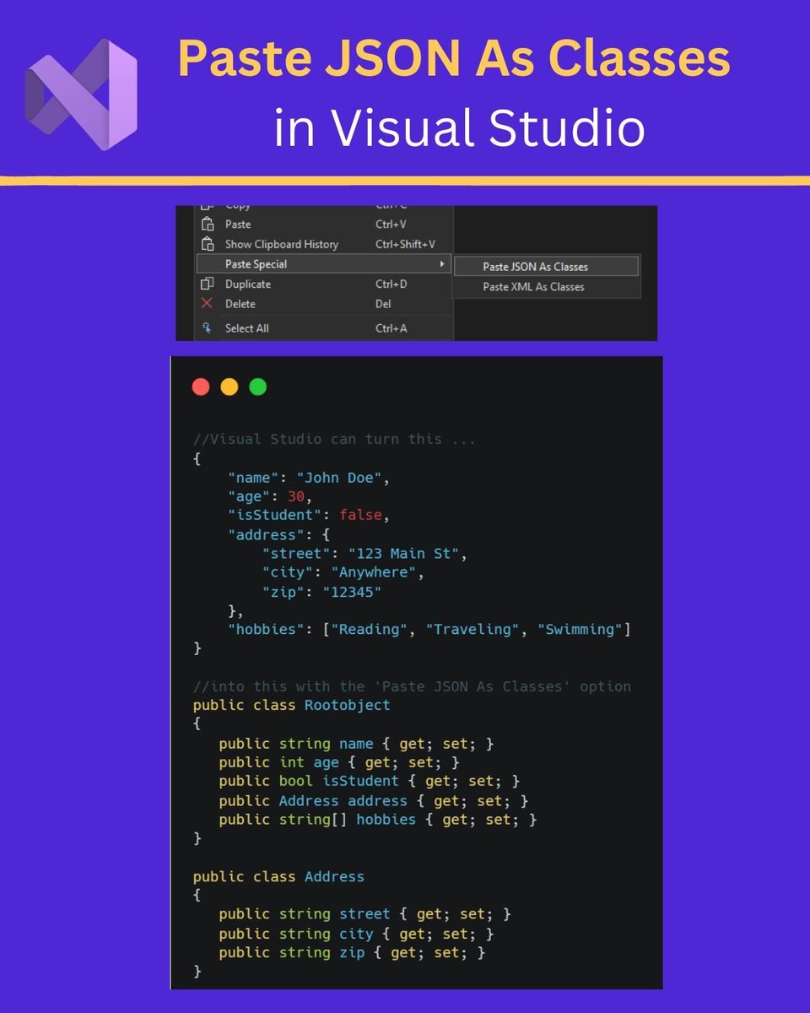Click the JSON value "123 Main St"
This screenshot has height=1013, width=810.
403,553
